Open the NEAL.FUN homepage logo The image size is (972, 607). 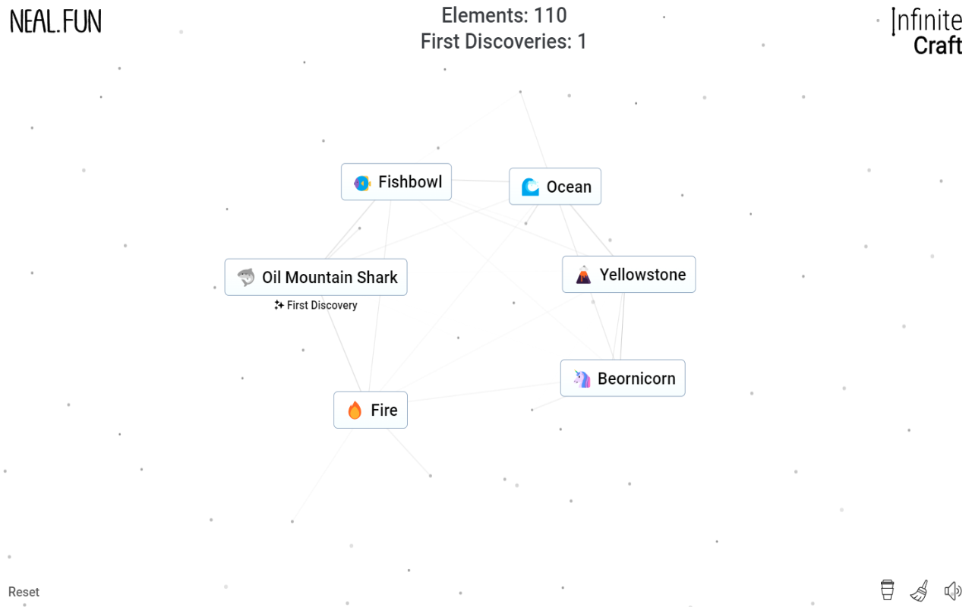pyautogui.click(x=55, y=22)
